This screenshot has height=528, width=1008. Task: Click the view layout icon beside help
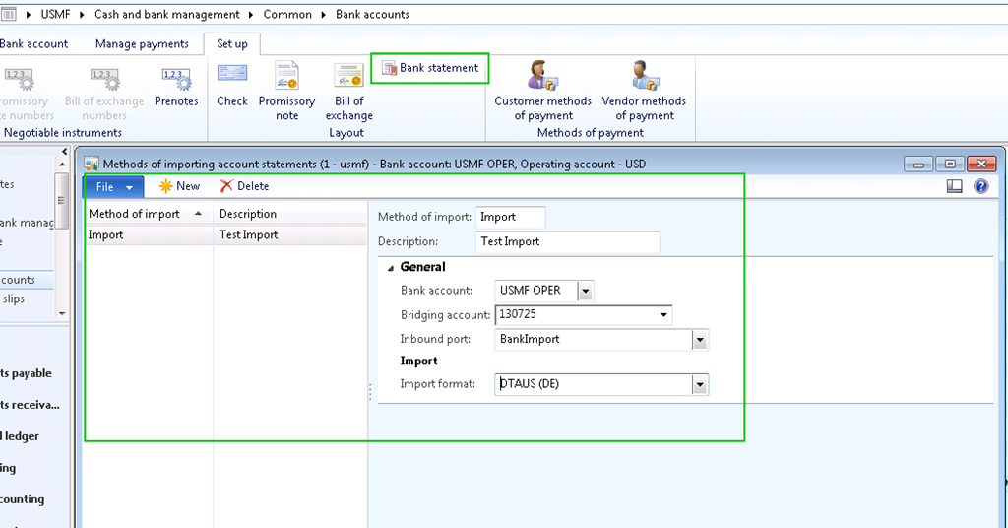pos(954,186)
